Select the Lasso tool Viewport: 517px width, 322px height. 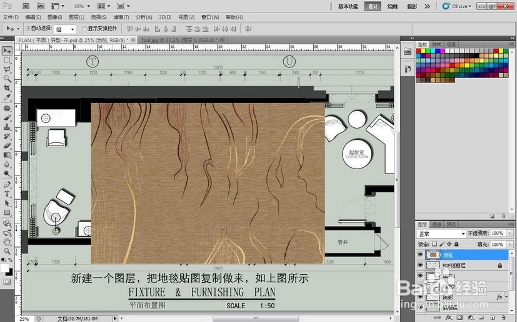point(7,69)
